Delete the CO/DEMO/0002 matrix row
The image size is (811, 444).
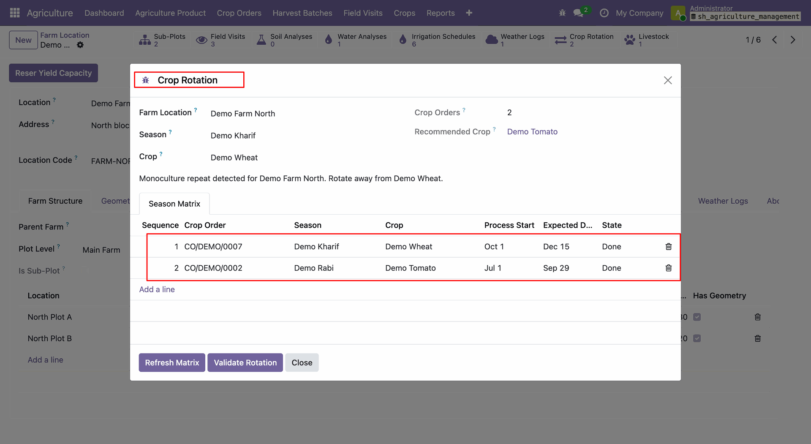pyautogui.click(x=669, y=268)
